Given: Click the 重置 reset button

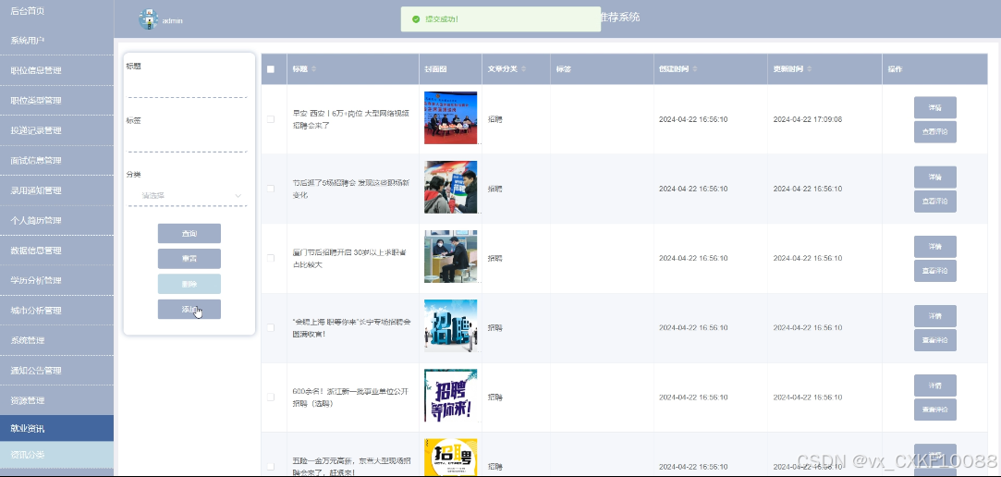Looking at the screenshot, I should pos(189,259).
